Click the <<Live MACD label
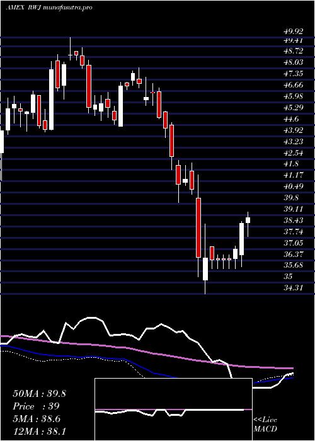Image resolution: width=315 pixels, height=441 pixels. (x=265, y=425)
